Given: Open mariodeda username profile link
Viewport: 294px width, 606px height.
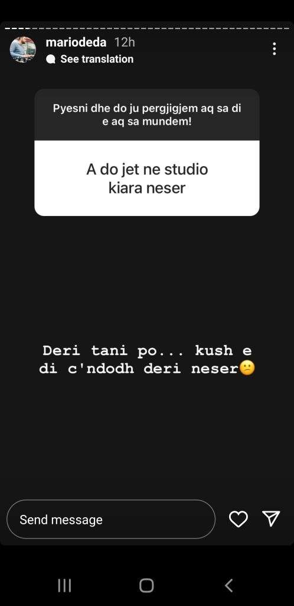Looking at the screenshot, I should point(76,42).
